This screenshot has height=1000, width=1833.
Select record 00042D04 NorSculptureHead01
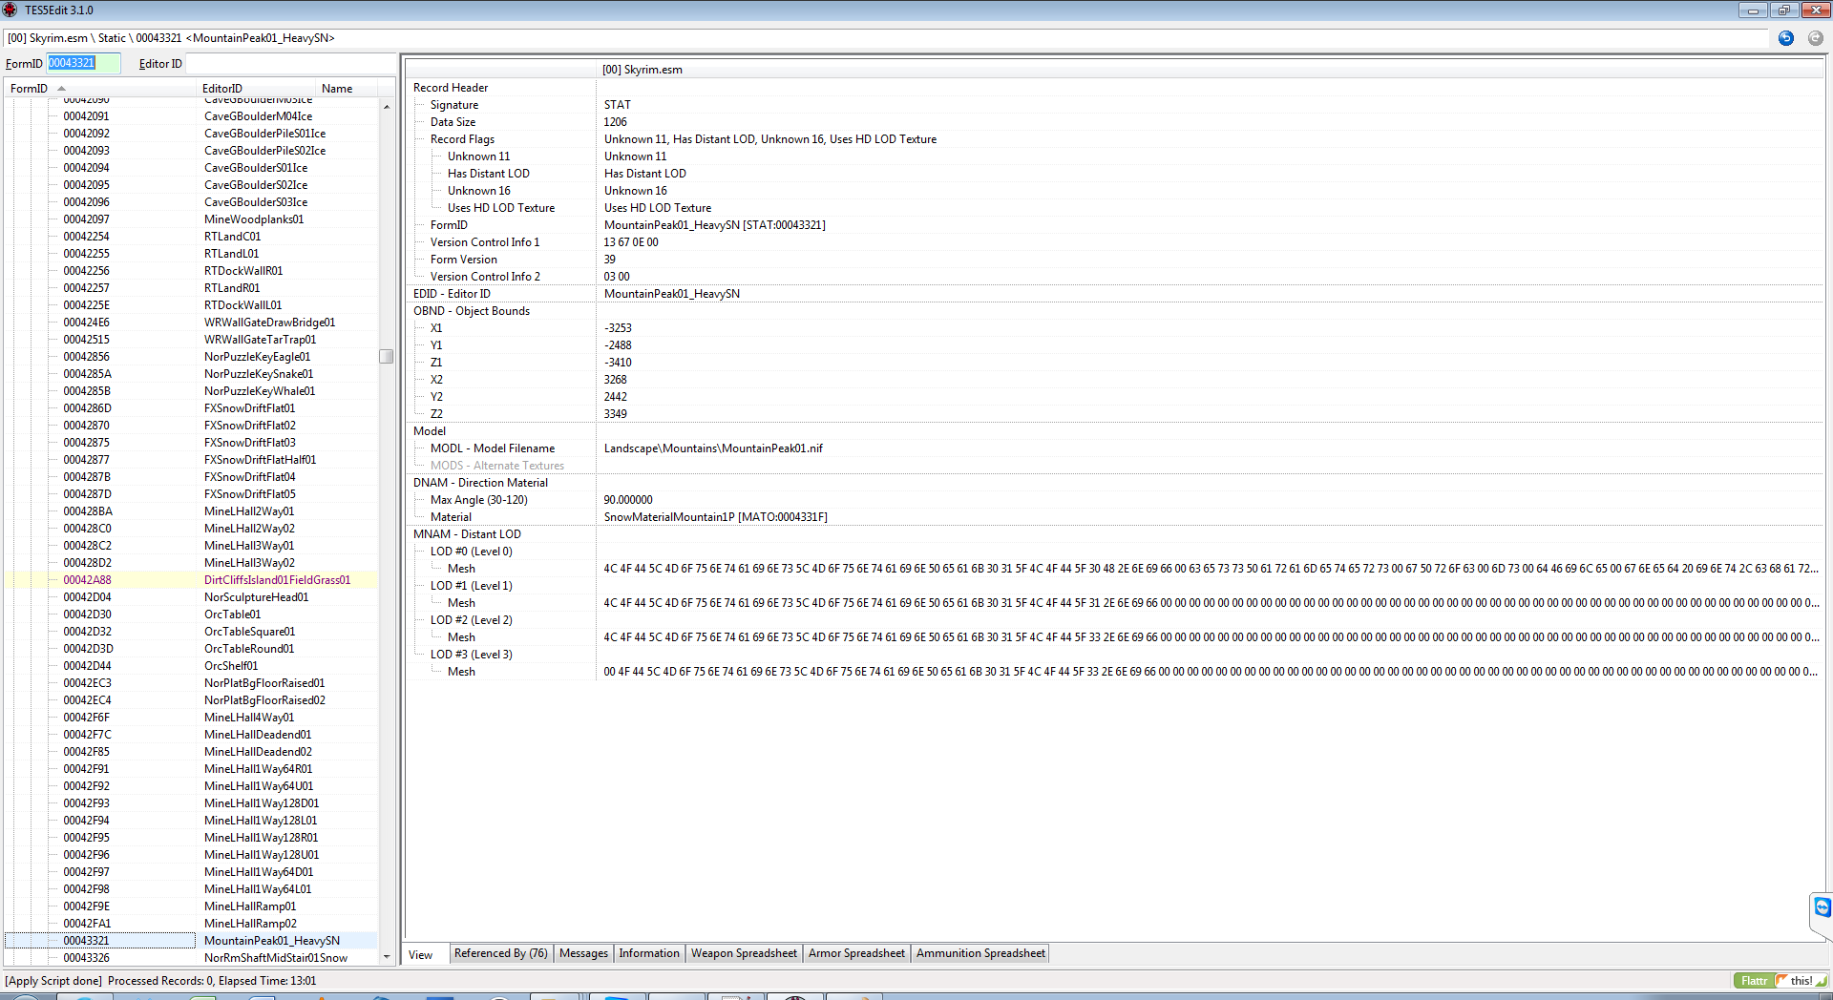[x=256, y=597]
